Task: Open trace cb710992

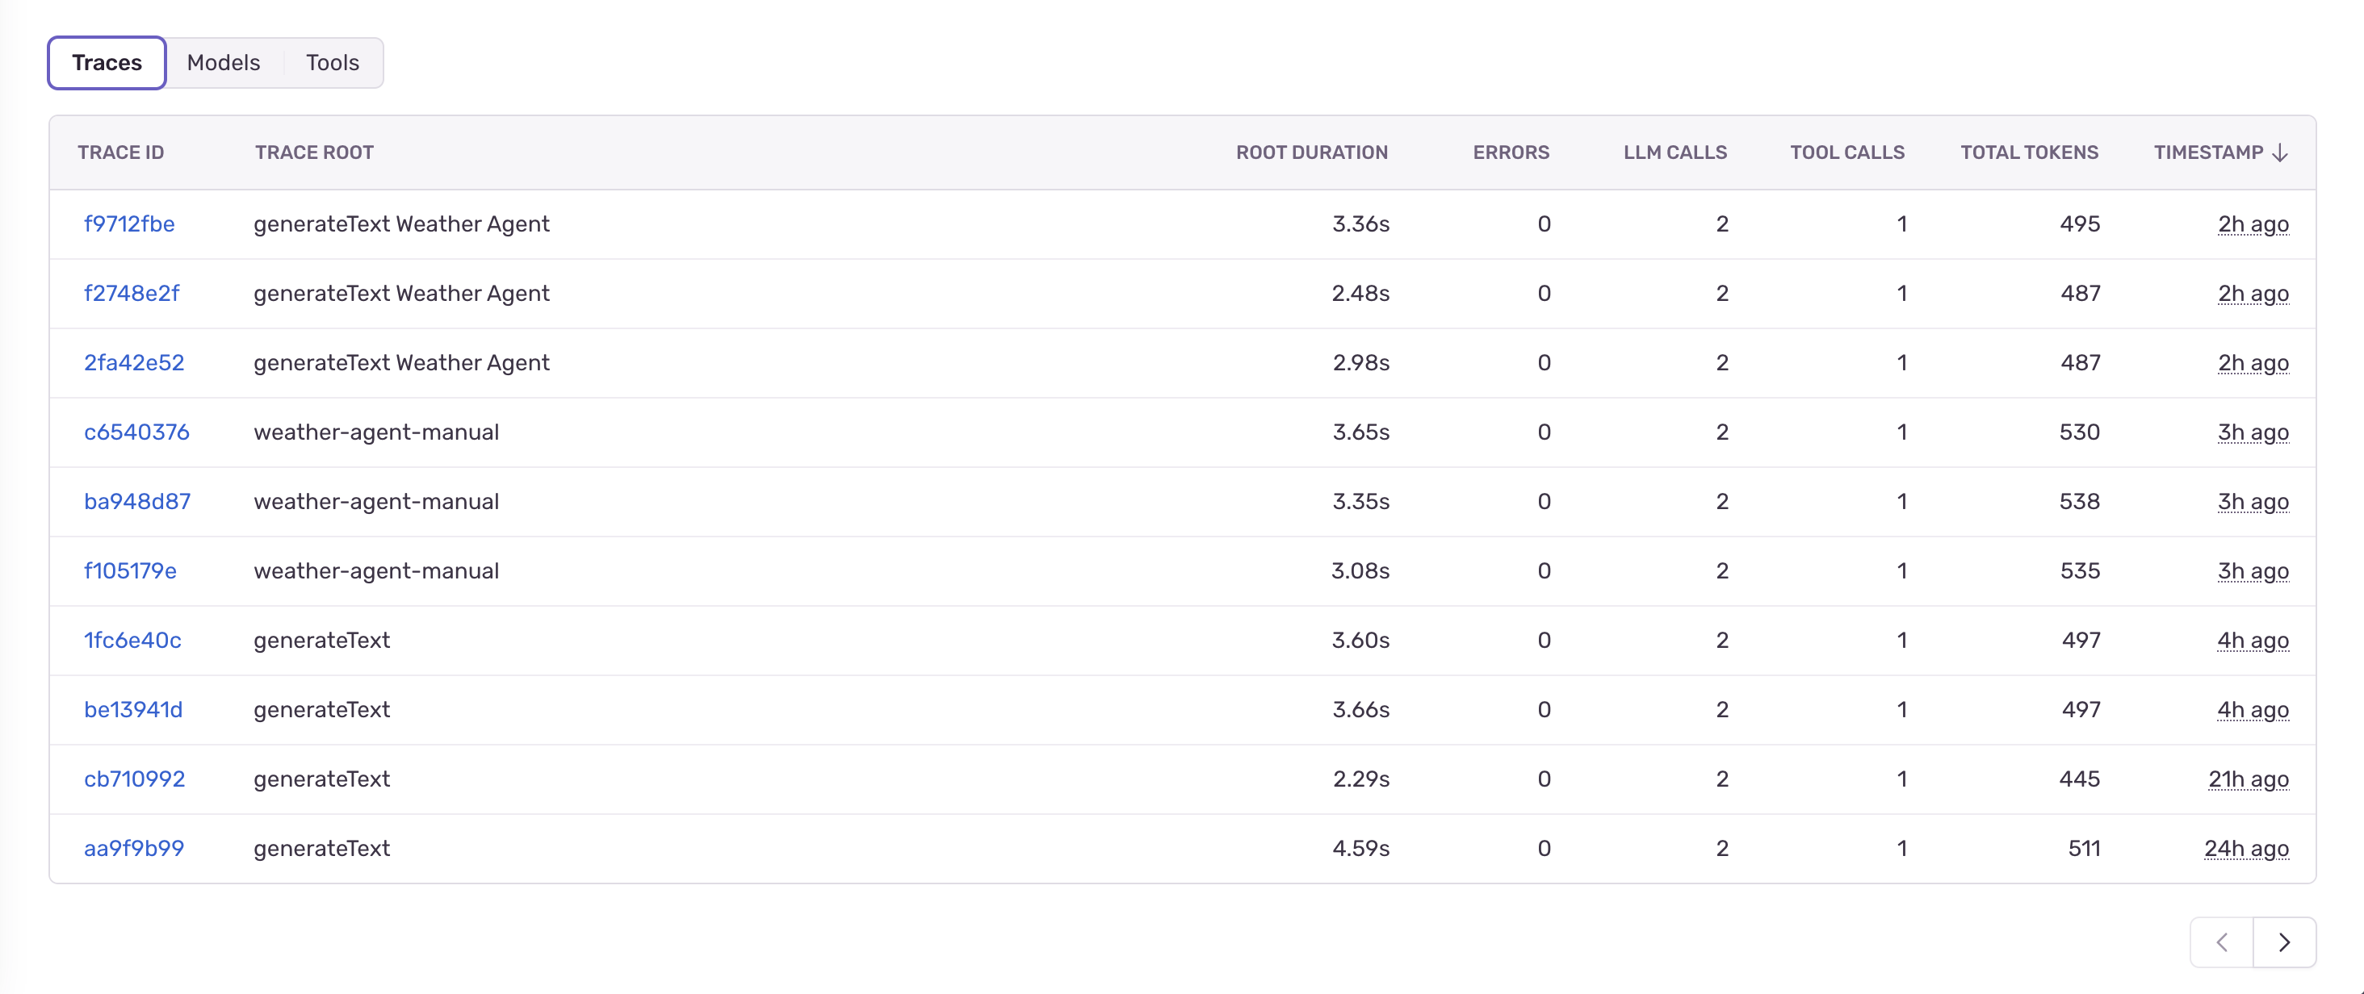Action: point(135,779)
